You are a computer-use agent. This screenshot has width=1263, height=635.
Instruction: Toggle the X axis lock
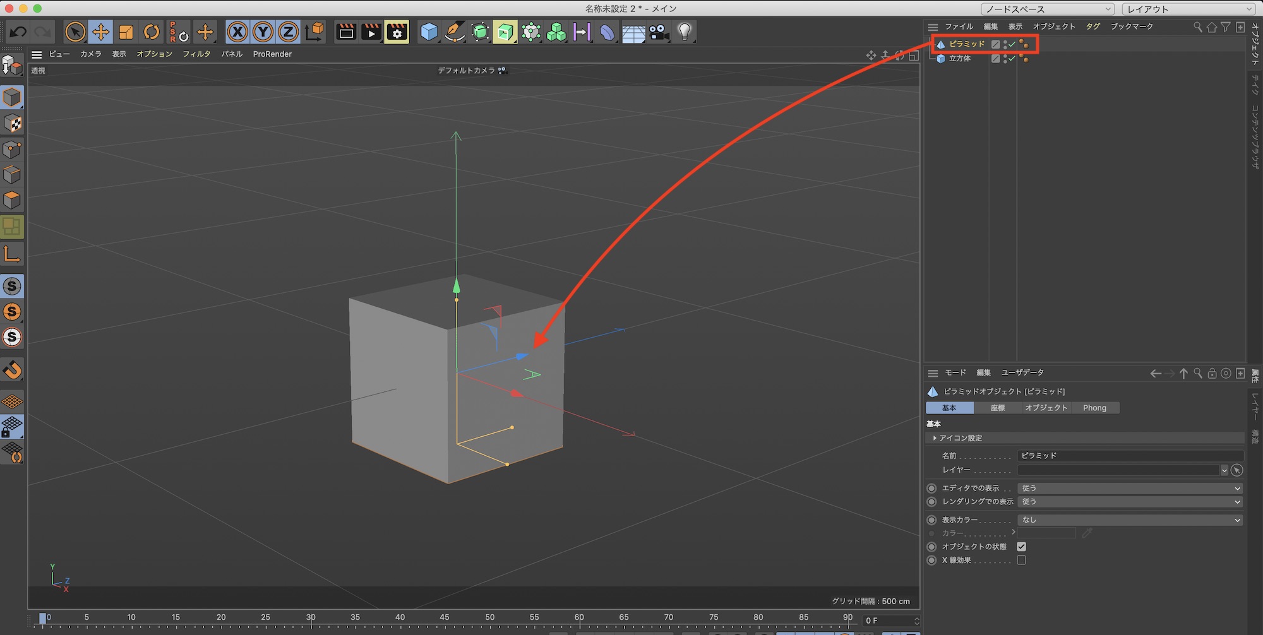pyautogui.click(x=237, y=32)
